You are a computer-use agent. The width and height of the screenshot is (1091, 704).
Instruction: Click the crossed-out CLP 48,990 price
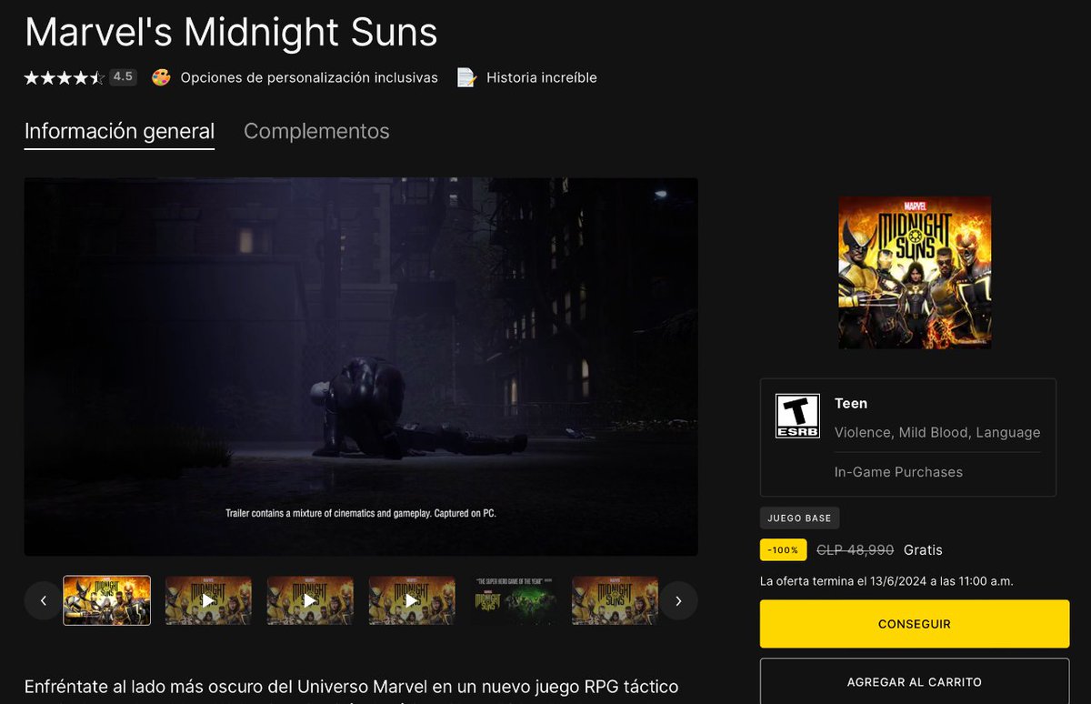(x=856, y=550)
